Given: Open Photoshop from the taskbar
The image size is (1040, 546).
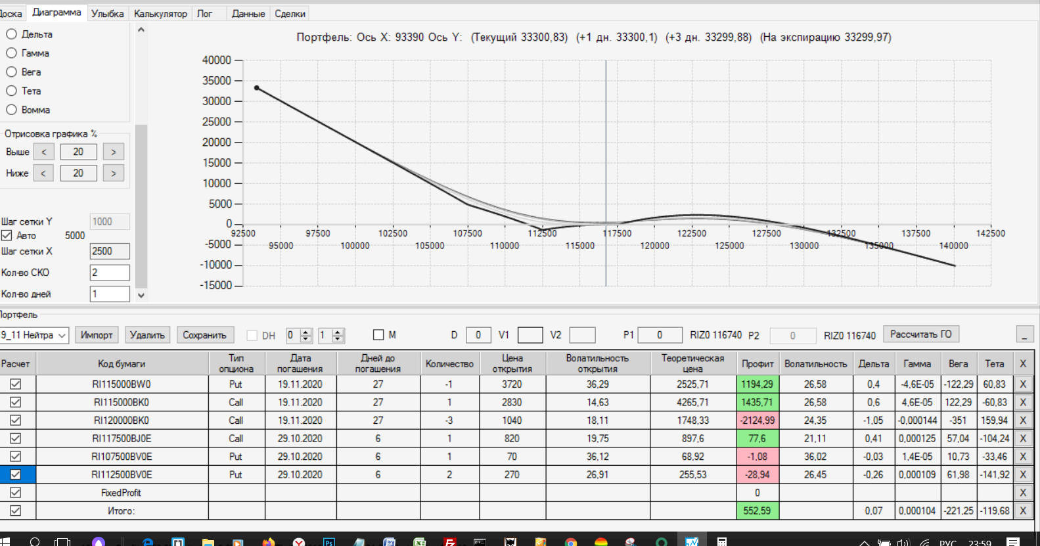Looking at the screenshot, I should pos(328,542).
